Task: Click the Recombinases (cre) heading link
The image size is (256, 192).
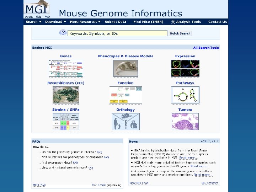Action: [66, 83]
